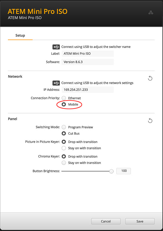This screenshot has height=231, width=163.
Task: Set Chroma Keyer to Drop with transition
Action: 64,156
